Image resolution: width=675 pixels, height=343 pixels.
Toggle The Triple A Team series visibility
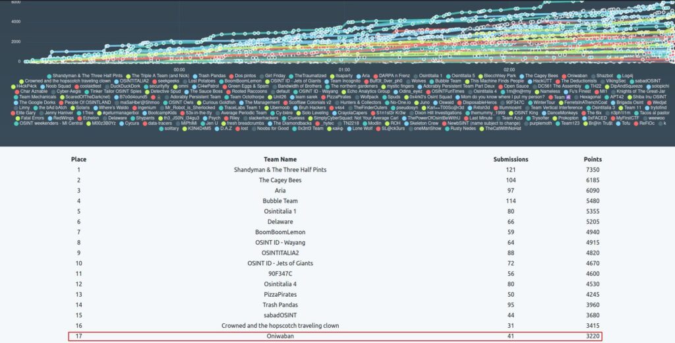click(128, 77)
